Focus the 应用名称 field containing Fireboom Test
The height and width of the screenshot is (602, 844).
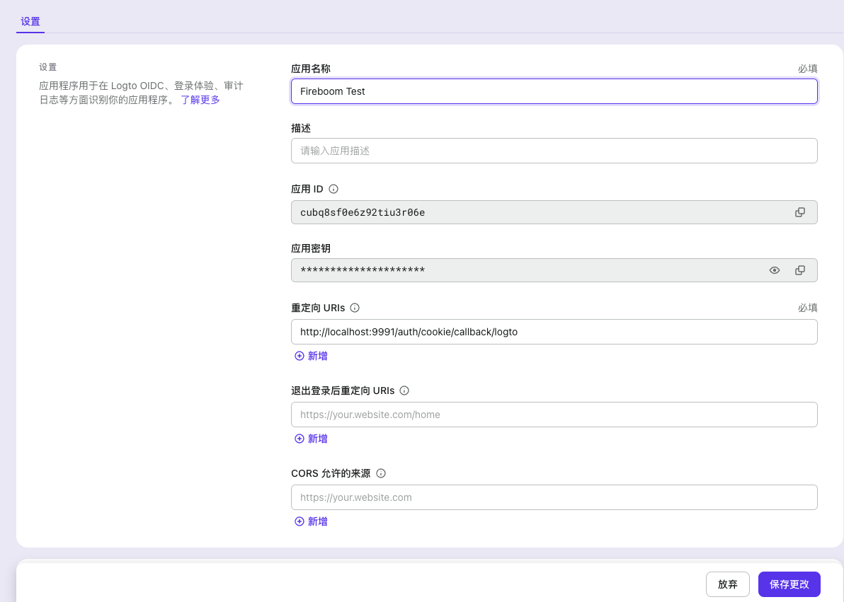pos(554,91)
